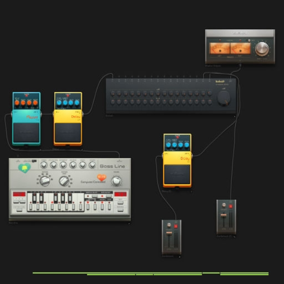Screen dimensions: 284x284
Task: Click the first white key step button on Bass Line
Action: coord(31,207)
